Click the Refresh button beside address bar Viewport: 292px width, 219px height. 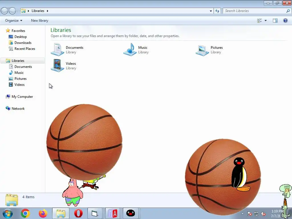coord(217,11)
